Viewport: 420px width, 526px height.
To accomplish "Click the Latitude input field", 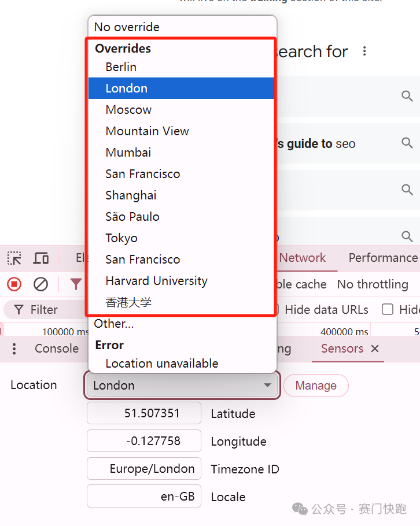I will point(144,413).
